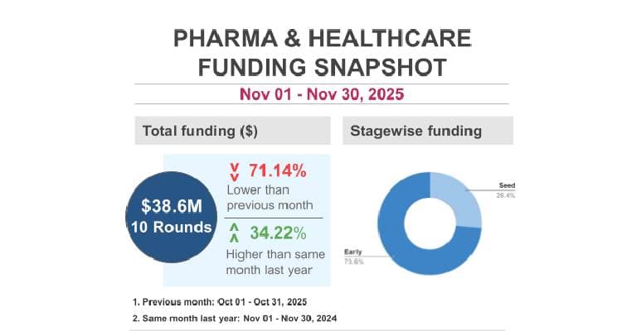Click the 73.6% Early percentage
622x331 pixels.
[x=354, y=261]
